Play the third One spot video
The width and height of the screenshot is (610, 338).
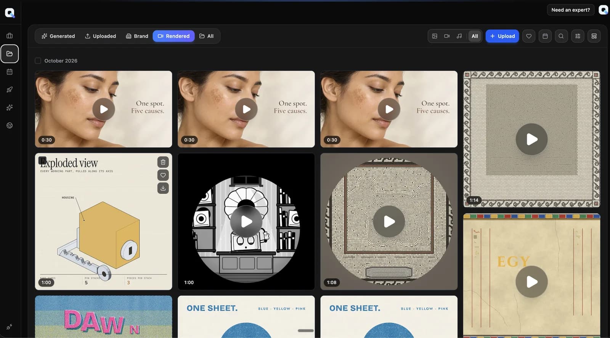(389, 109)
